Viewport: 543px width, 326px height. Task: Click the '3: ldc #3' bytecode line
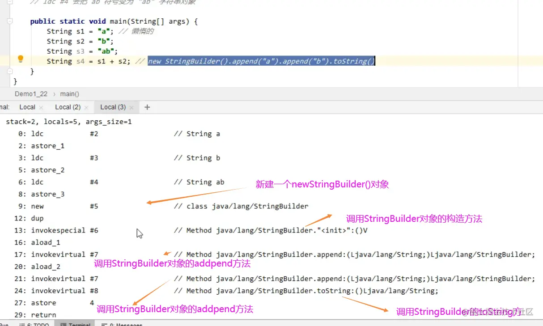(119, 158)
